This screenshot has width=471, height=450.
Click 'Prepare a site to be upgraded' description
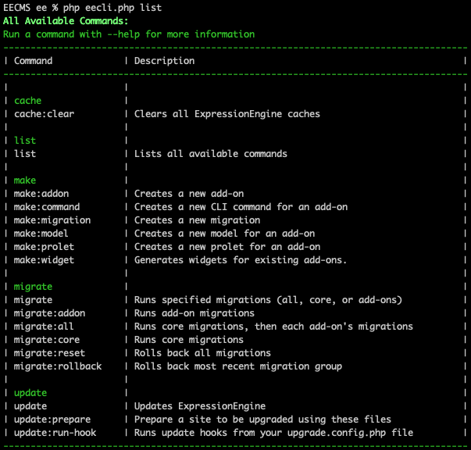tap(262, 420)
